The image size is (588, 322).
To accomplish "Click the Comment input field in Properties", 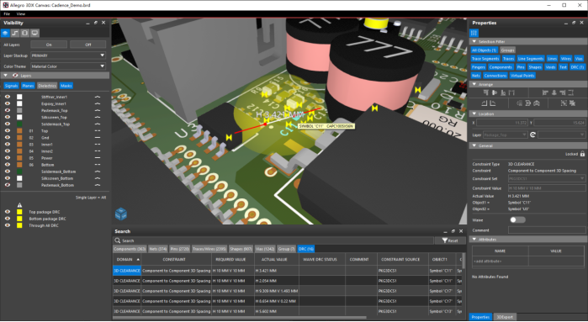I will pyautogui.click(x=547, y=230).
